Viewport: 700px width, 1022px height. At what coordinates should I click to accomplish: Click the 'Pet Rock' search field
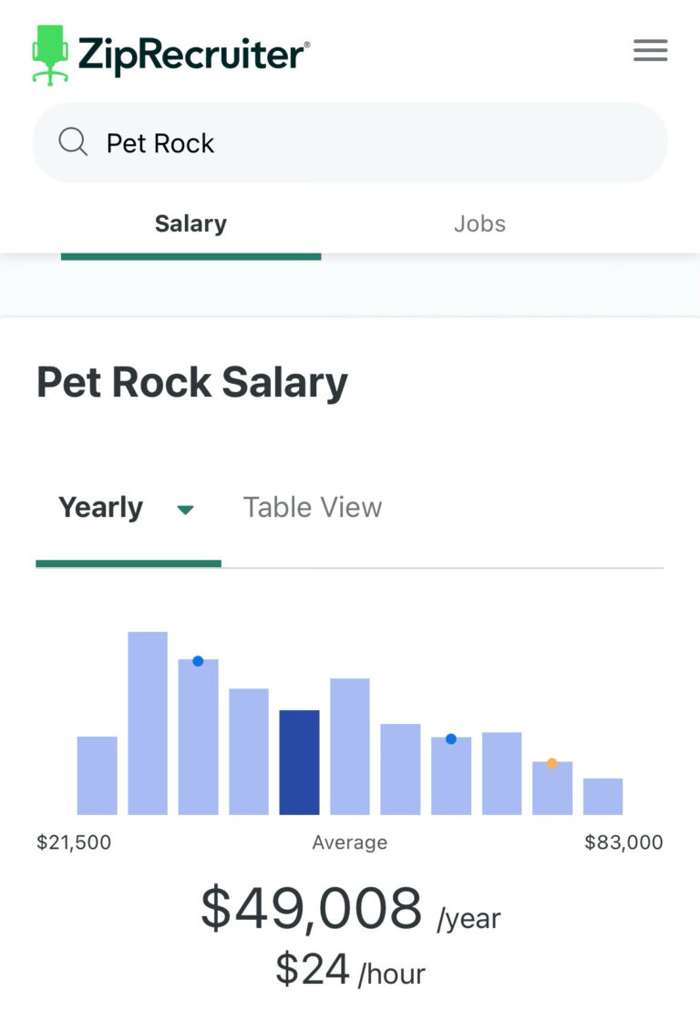coord(365,143)
